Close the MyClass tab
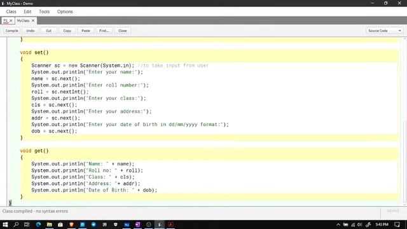Image resolution: width=407 pixels, height=229 pixels. point(33,20)
